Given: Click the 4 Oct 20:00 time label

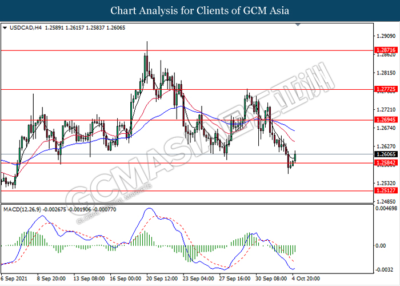Looking at the screenshot, I should (x=306, y=279).
